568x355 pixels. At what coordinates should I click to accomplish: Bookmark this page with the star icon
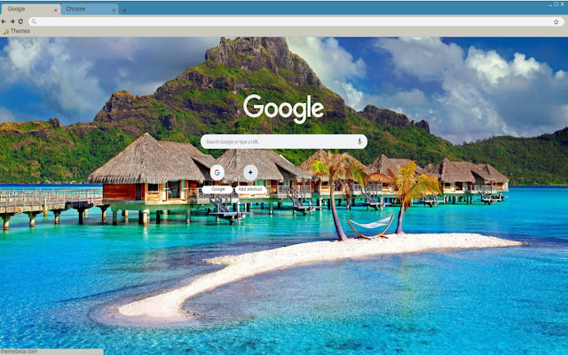click(x=556, y=21)
